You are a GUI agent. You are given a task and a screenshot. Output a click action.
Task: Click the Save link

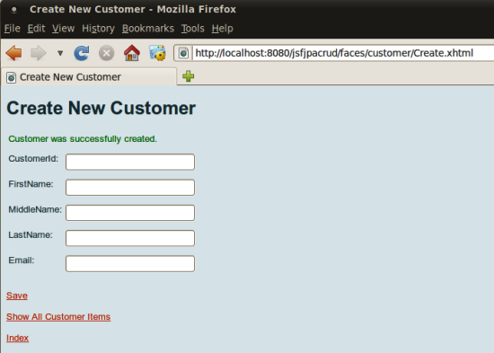click(17, 296)
